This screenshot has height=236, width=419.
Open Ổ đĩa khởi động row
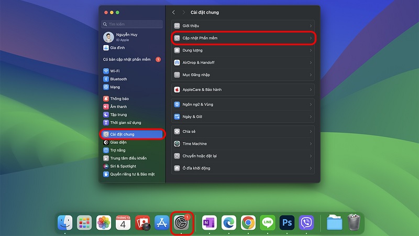243,168
